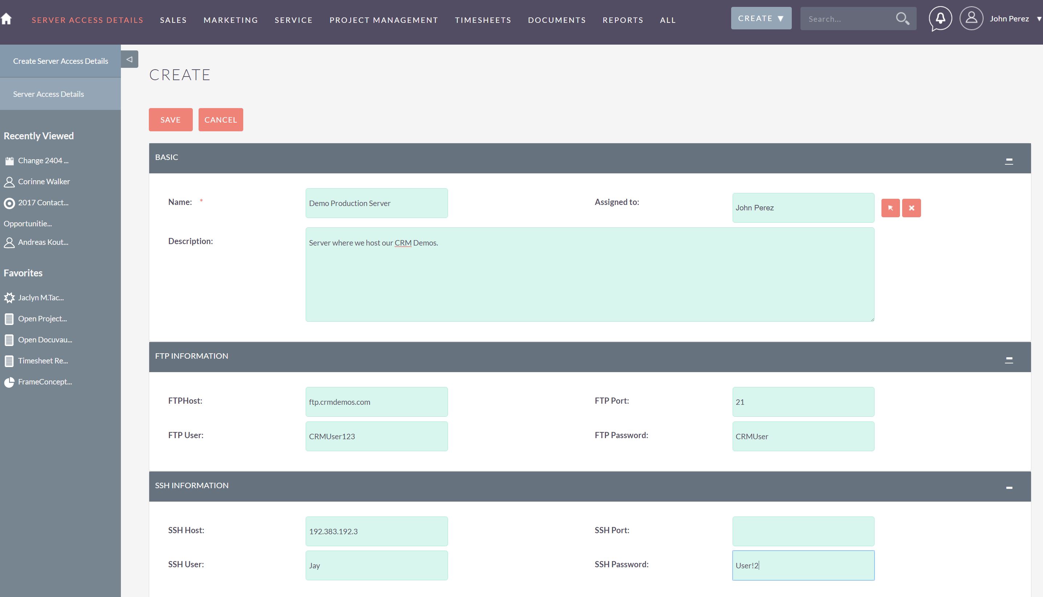Click the SSH Host input field
Viewport: 1043px width, 597px height.
pyautogui.click(x=376, y=531)
